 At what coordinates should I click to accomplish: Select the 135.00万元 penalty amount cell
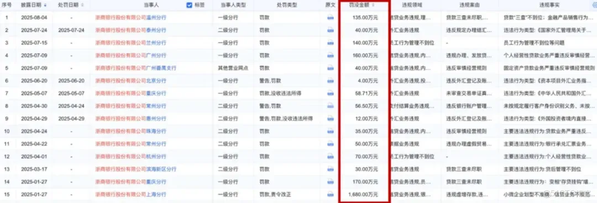point(365,17)
